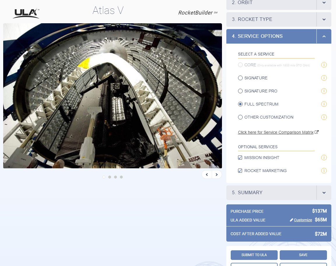Image resolution: width=336 pixels, height=266 pixels.
Task: Open the info tooltip for CORE service
Action: 324,65
